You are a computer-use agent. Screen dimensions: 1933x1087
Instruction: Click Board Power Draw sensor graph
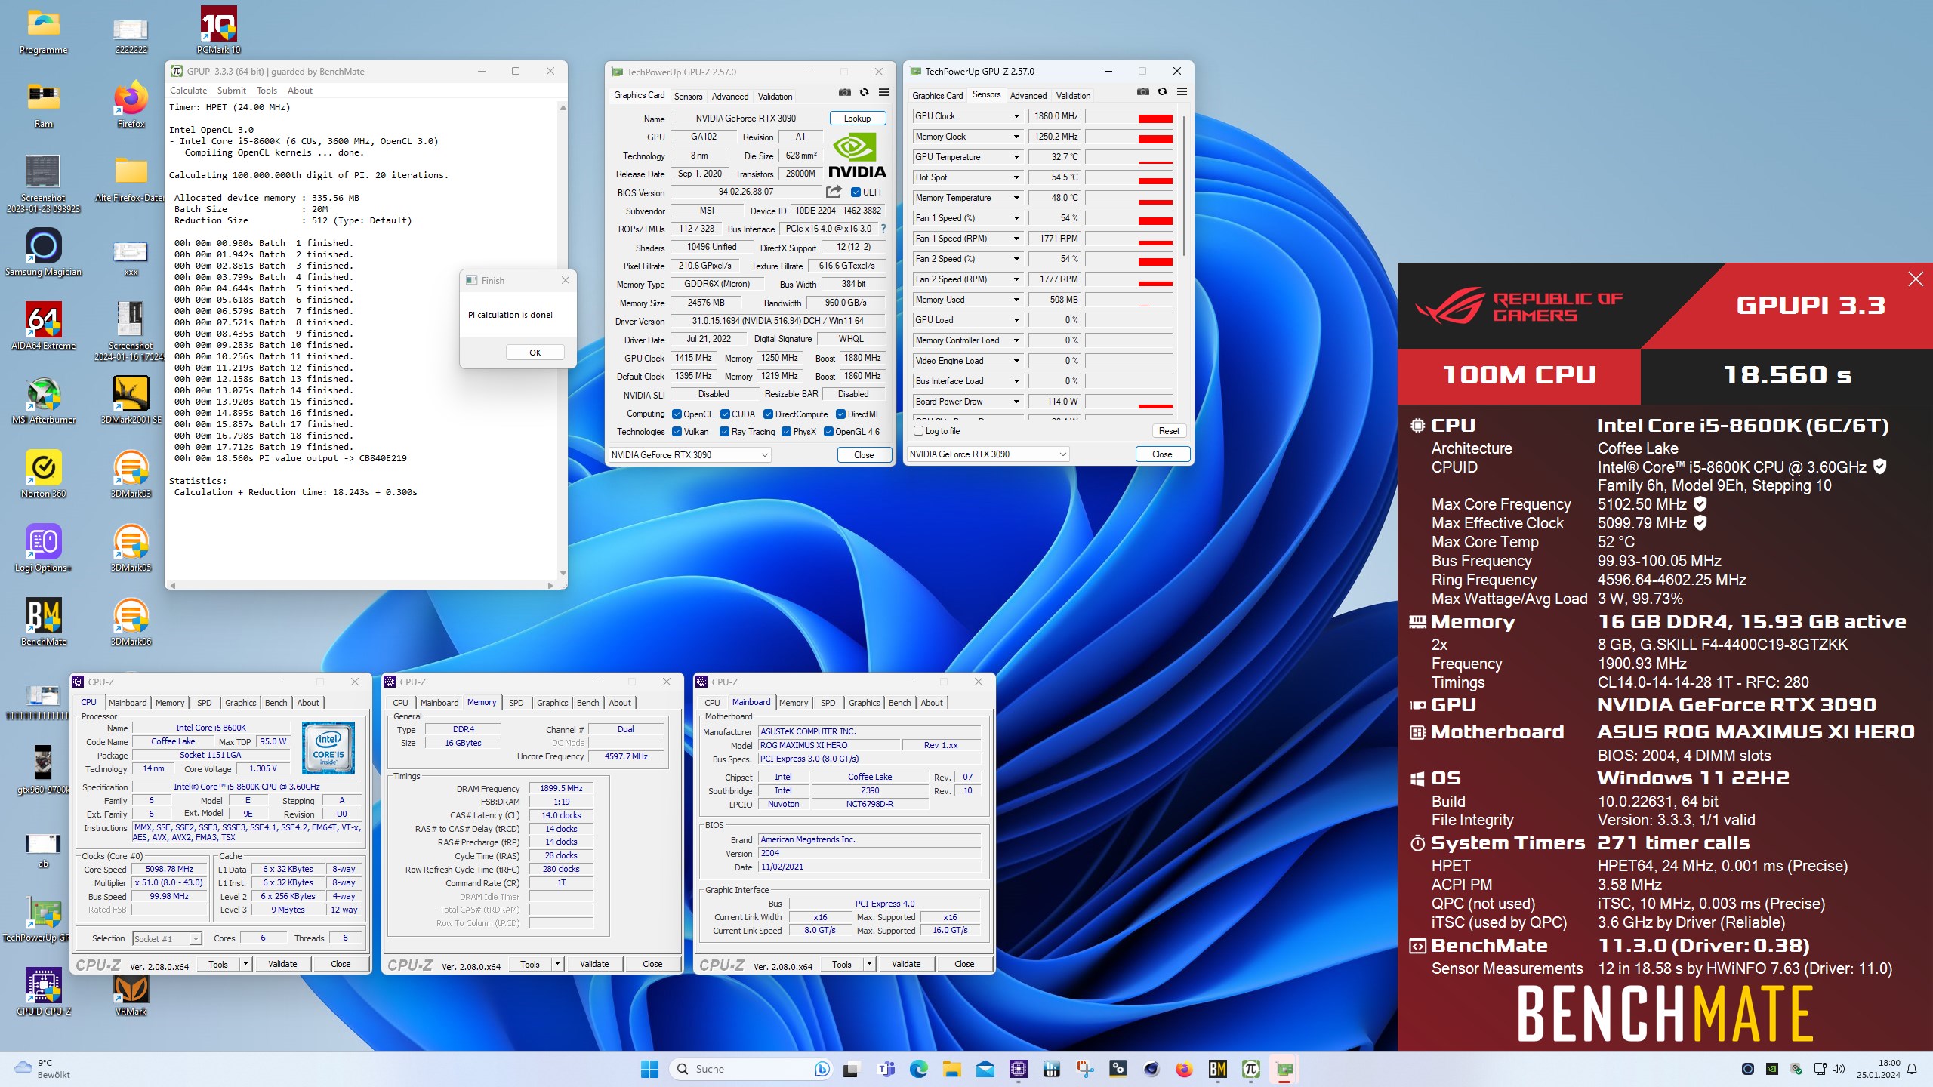pyautogui.click(x=1130, y=402)
